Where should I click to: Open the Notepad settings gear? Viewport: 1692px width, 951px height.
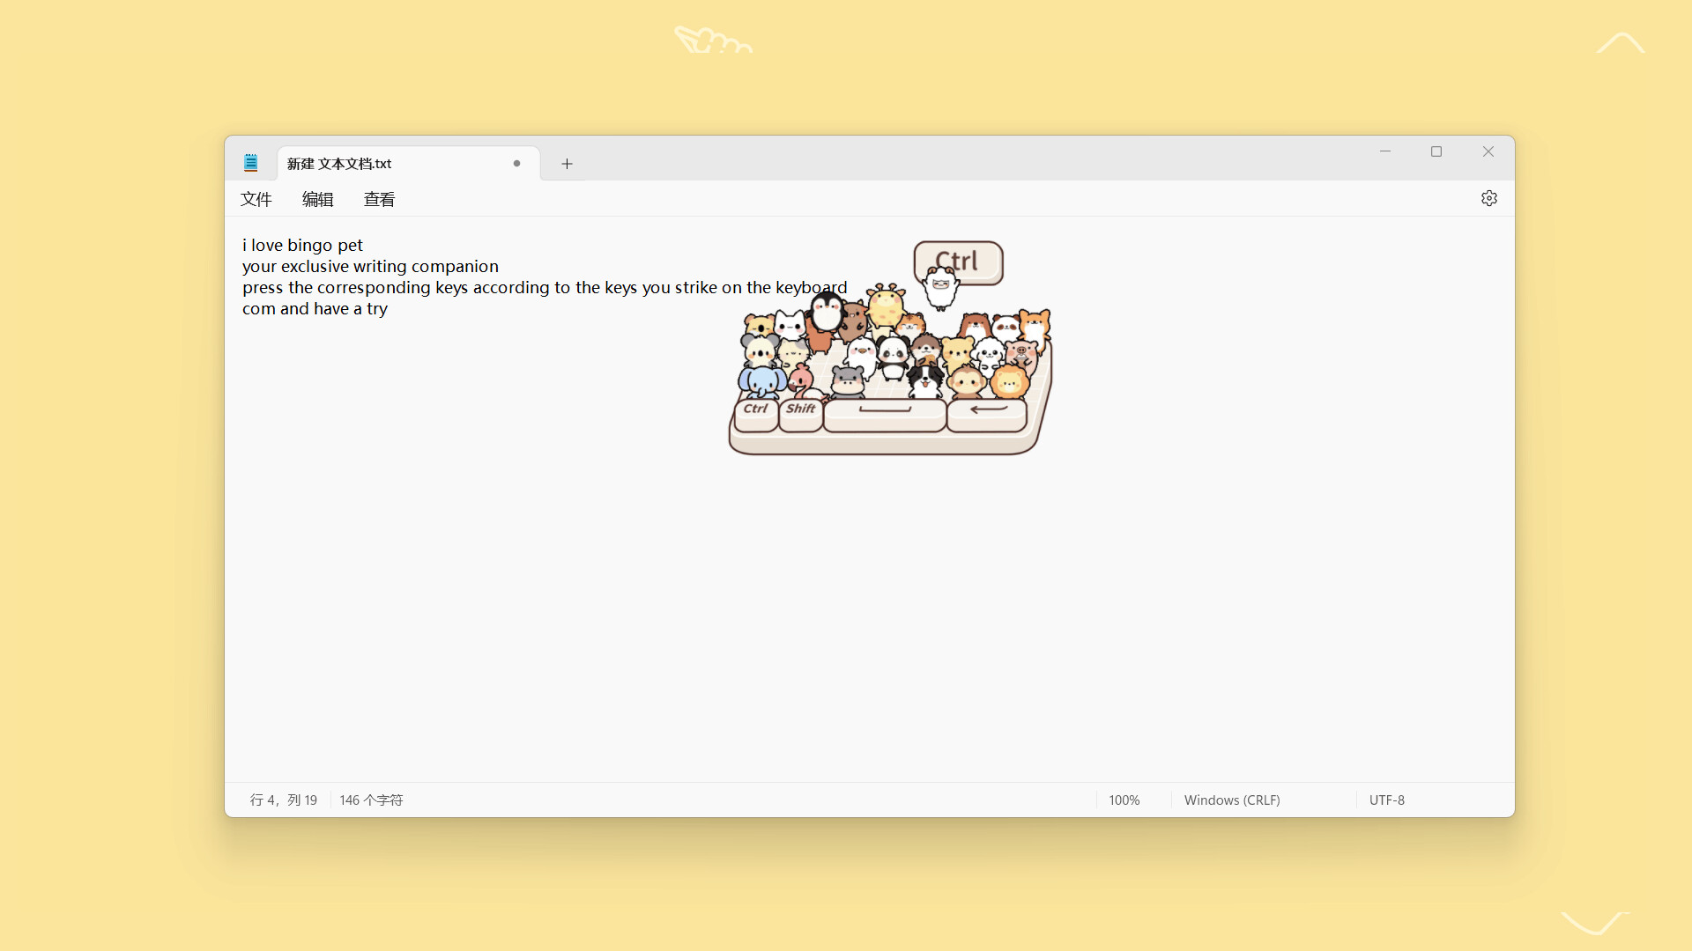[x=1488, y=198]
